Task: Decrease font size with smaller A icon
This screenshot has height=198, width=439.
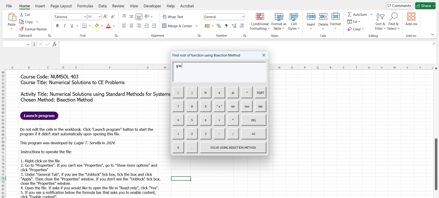Action: pos(113,17)
